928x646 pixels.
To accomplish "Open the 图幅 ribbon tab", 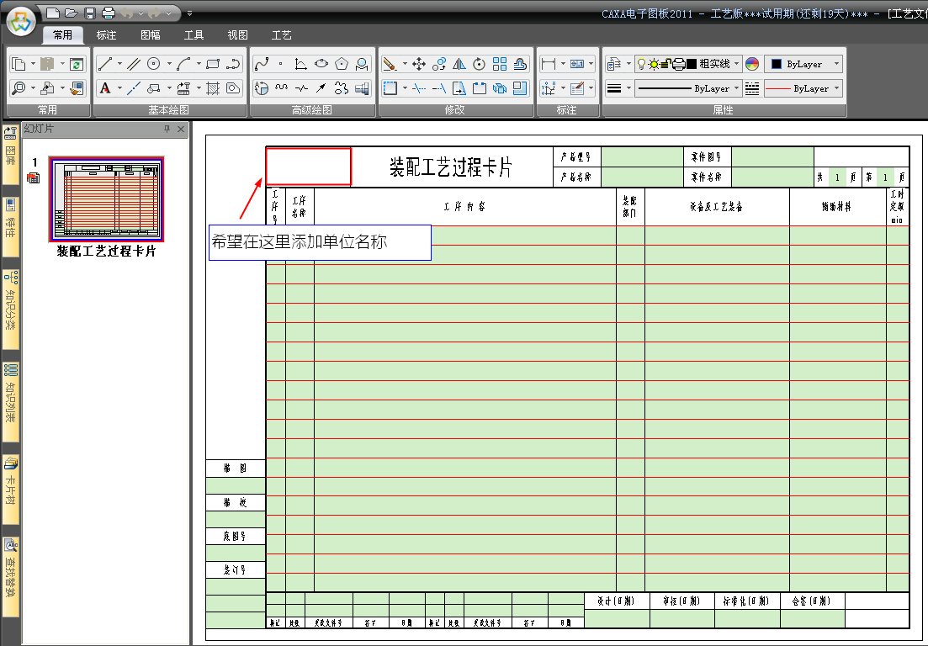I will point(151,35).
